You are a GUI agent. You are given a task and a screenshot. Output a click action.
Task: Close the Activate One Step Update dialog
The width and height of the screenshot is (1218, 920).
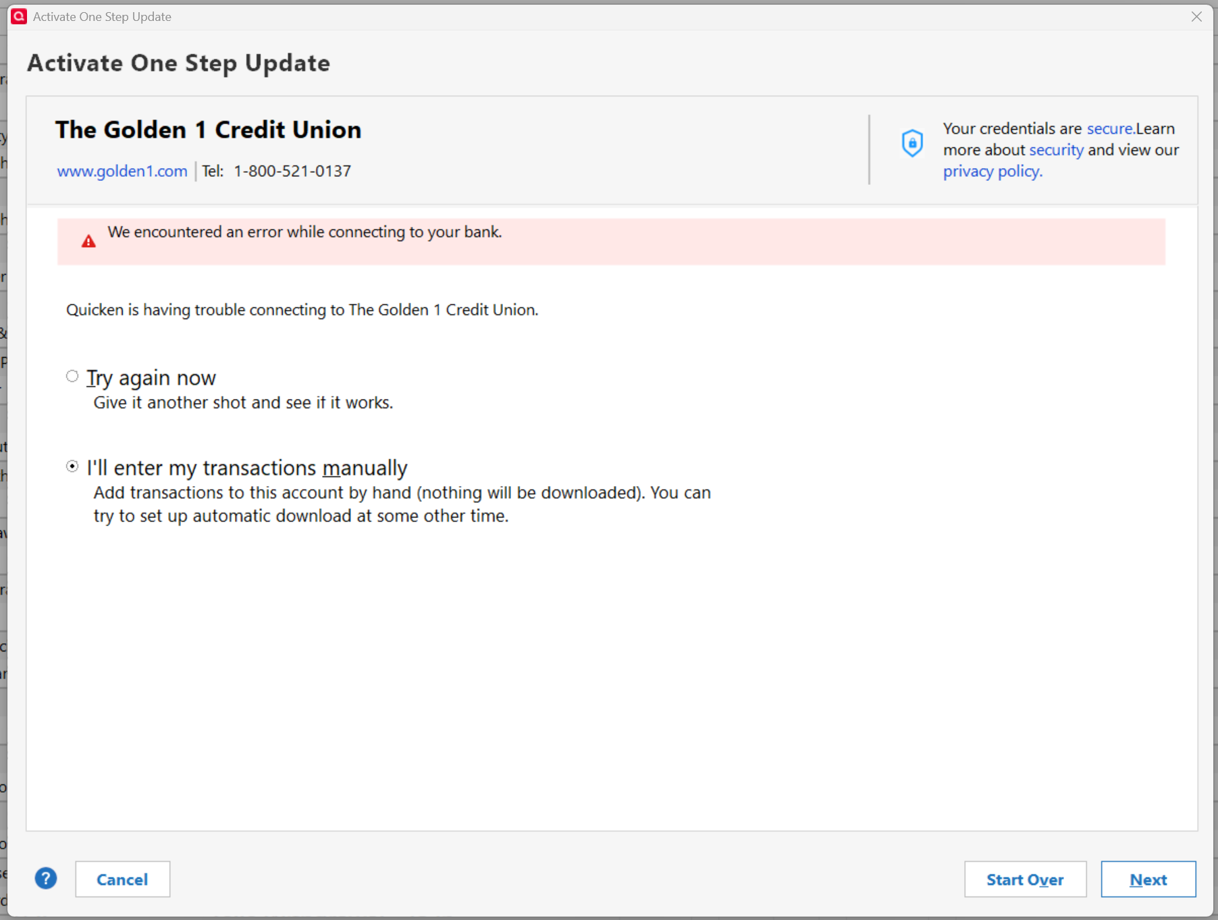click(1196, 17)
